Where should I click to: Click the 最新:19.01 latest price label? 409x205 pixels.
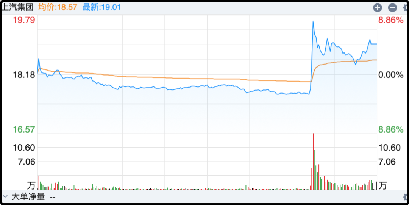click(x=101, y=7)
